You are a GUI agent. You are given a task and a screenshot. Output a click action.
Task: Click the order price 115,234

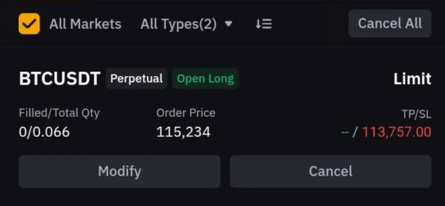coord(184,132)
